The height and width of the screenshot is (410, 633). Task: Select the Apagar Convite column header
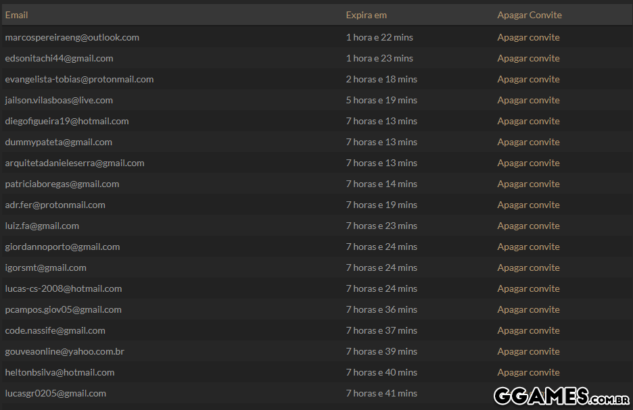click(530, 15)
